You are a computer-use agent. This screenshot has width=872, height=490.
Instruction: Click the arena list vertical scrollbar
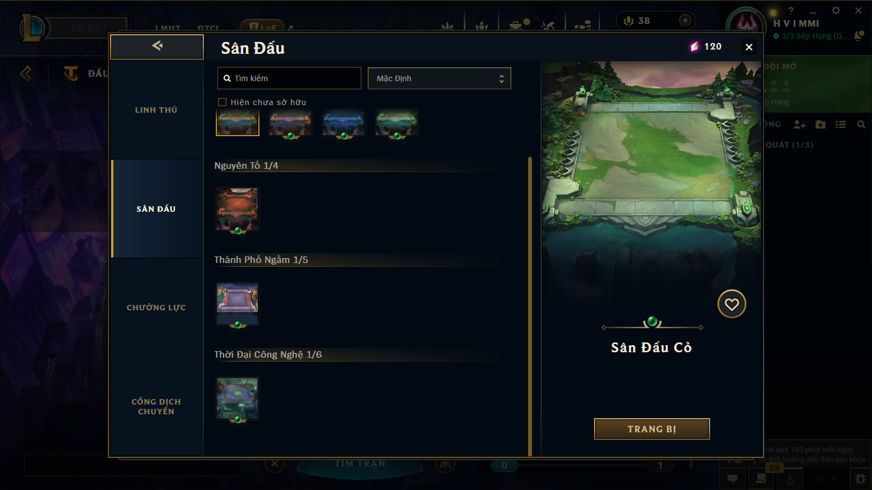(530, 307)
